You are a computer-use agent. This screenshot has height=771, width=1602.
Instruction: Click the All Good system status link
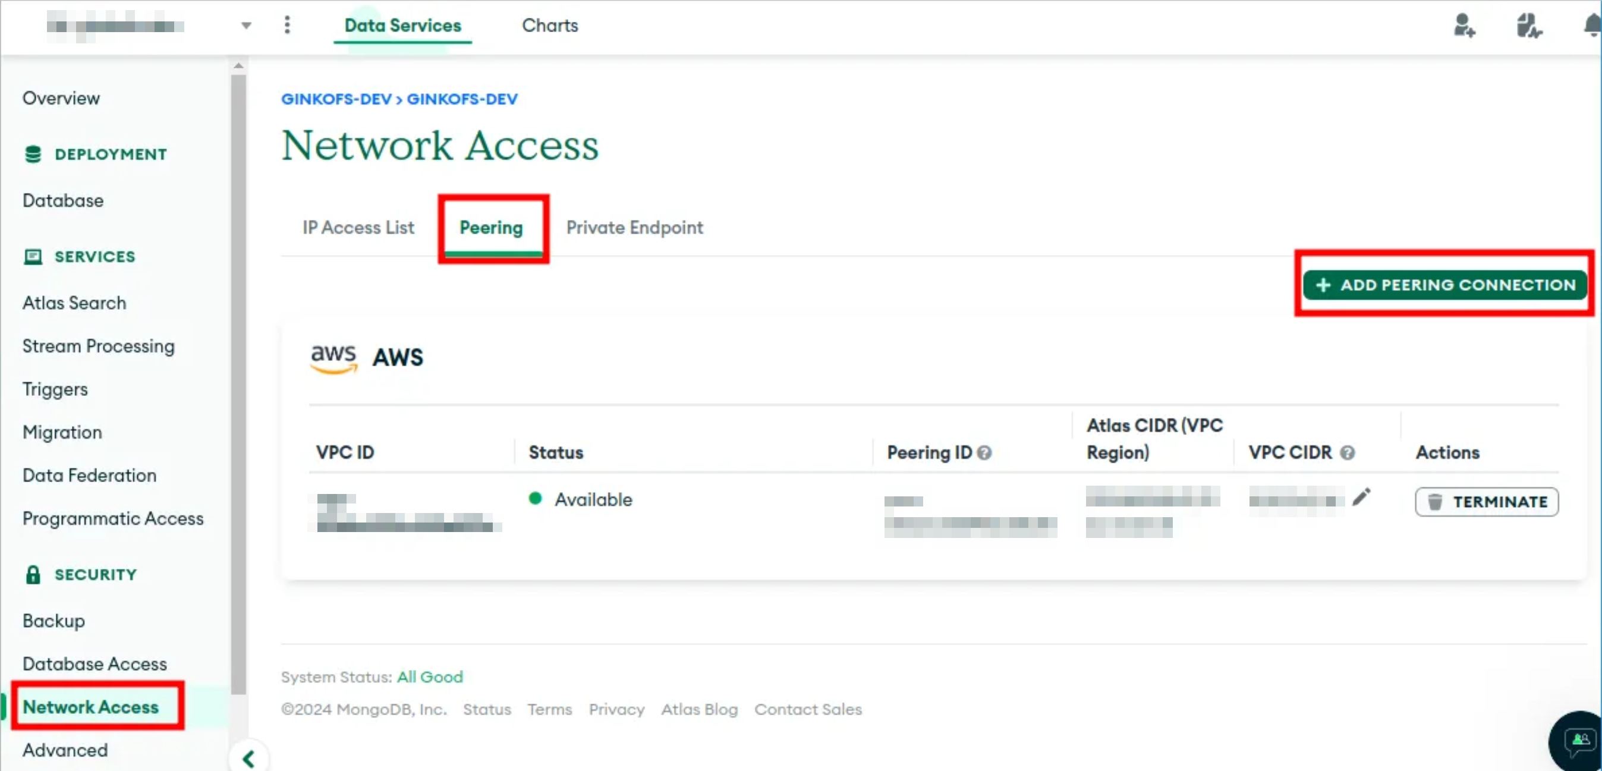[x=430, y=677]
